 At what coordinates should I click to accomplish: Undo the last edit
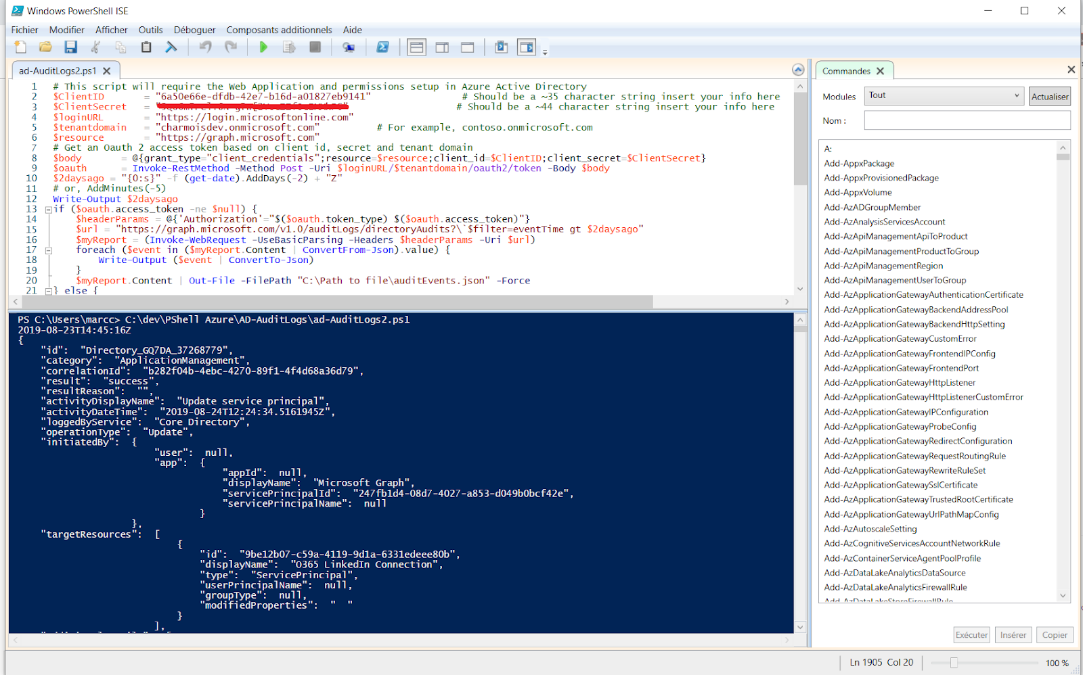coord(204,47)
